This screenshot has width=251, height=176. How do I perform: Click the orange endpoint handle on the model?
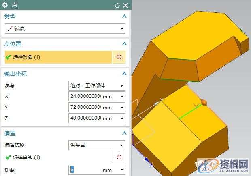[204, 102]
